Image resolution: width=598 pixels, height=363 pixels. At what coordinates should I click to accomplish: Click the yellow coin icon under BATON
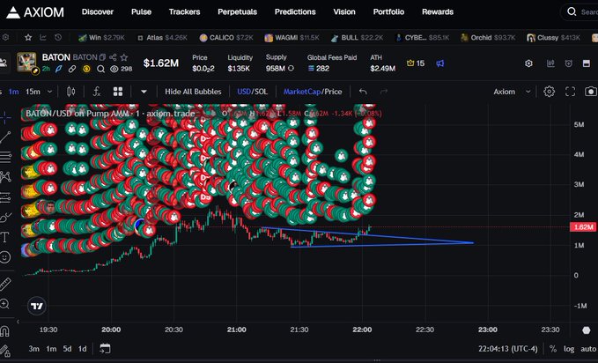point(86,69)
